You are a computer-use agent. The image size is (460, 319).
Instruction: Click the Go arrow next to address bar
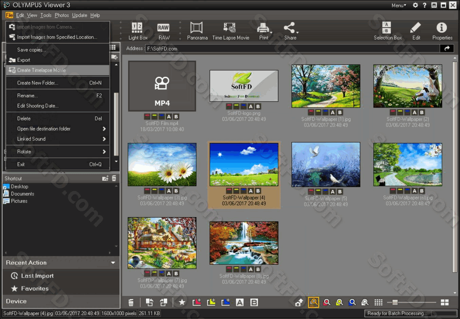[x=447, y=49]
